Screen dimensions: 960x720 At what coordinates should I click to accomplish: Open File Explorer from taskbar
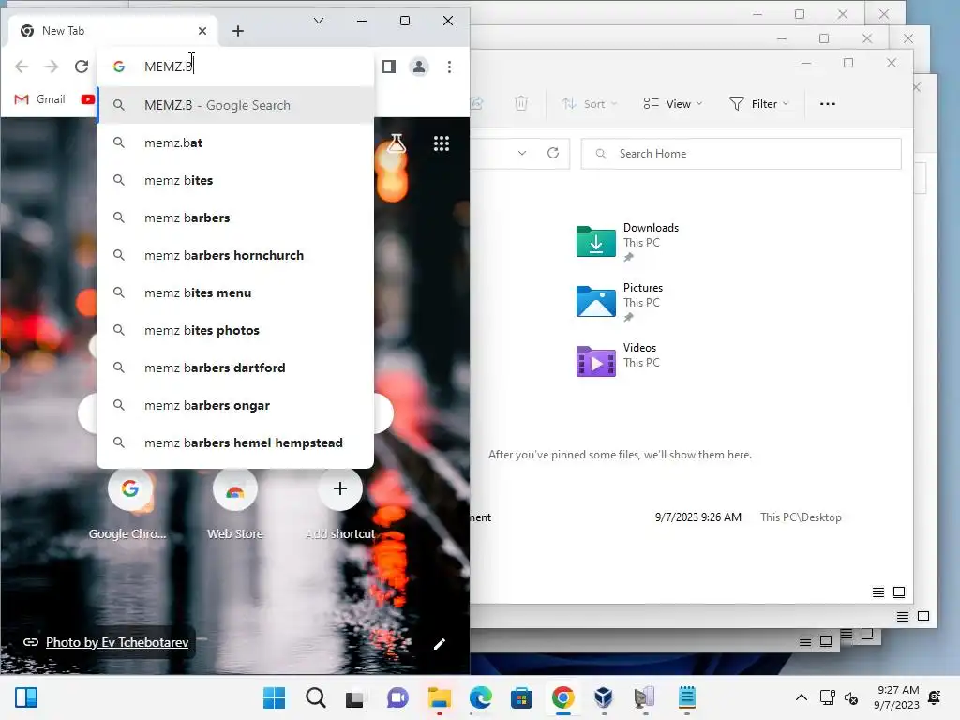click(x=439, y=697)
